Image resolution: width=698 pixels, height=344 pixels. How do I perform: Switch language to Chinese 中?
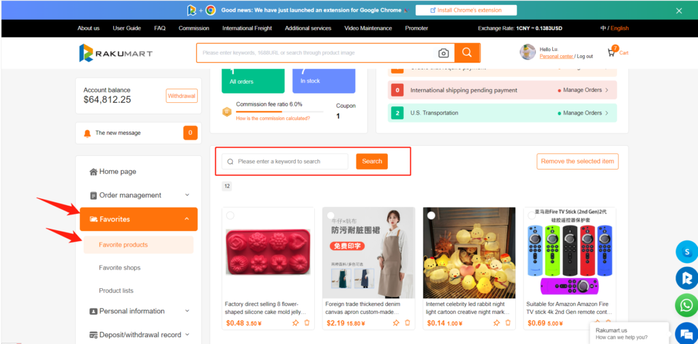coord(603,28)
